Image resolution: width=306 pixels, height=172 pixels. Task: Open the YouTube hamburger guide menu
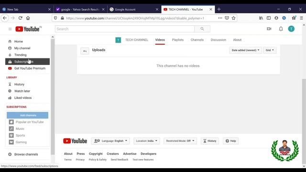point(10,29)
